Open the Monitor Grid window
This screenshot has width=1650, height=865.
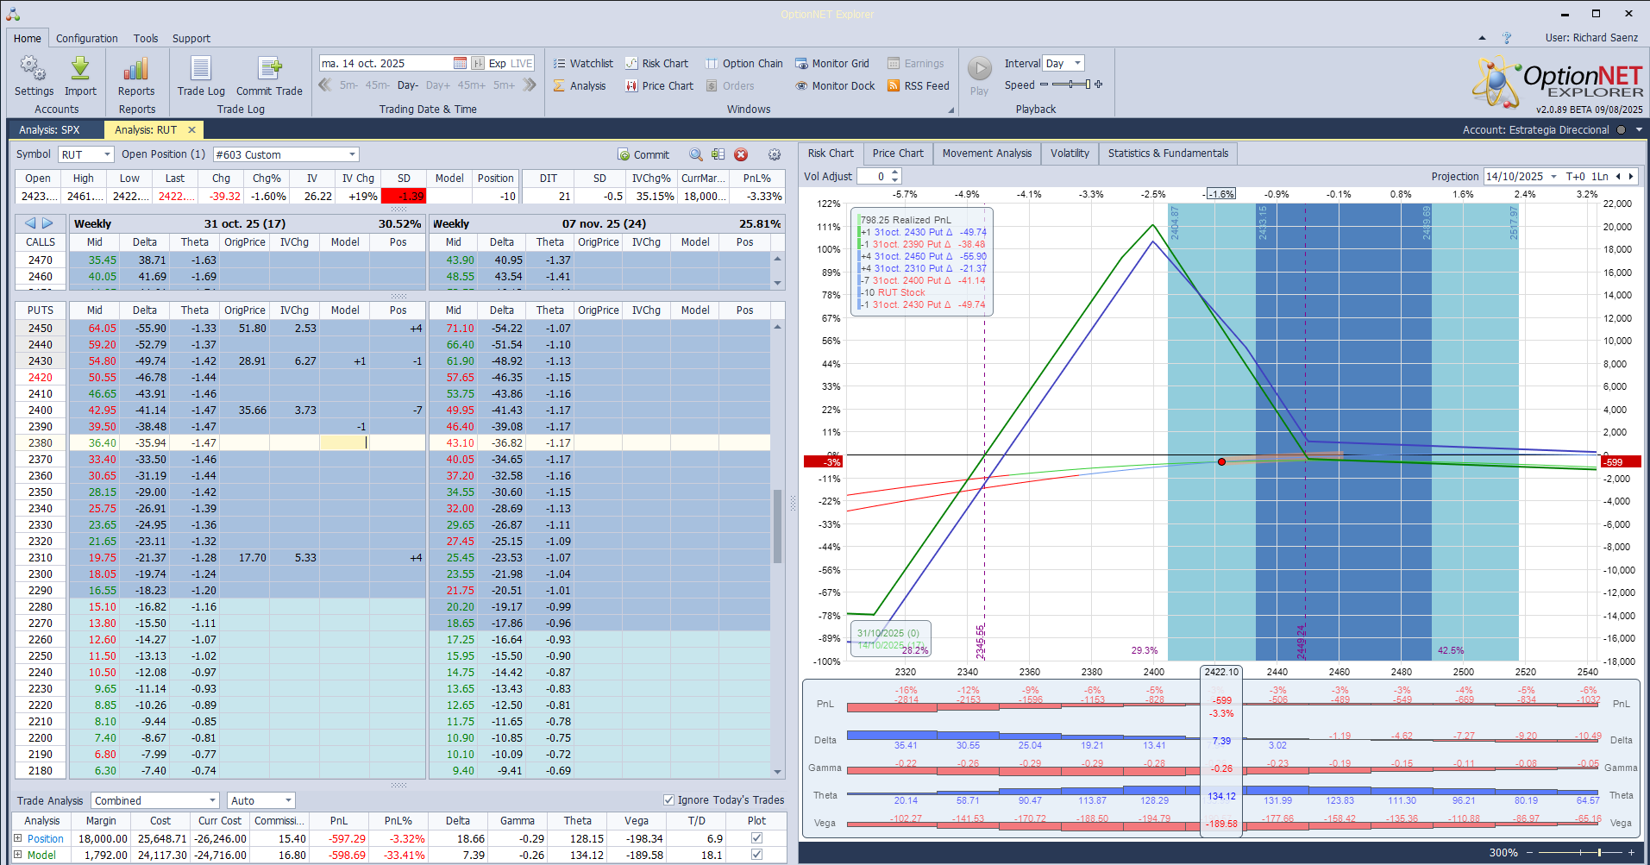[831, 63]
